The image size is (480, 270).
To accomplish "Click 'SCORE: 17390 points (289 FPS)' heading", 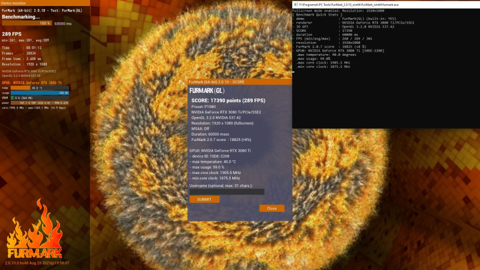I will tap(229, 100).
